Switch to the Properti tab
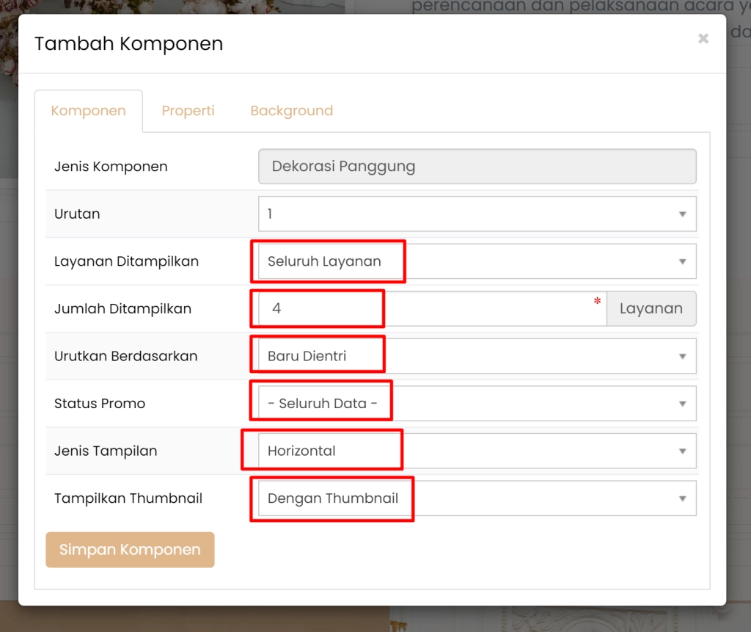The width and height of the screenshot is (751, 632). [188, 110]
